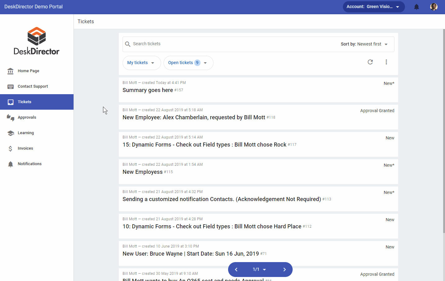Screen dimensions: 445x281
Task: Open Sort by Newest first dropdown
Action: pyautogui.click(x=364, y=44)
